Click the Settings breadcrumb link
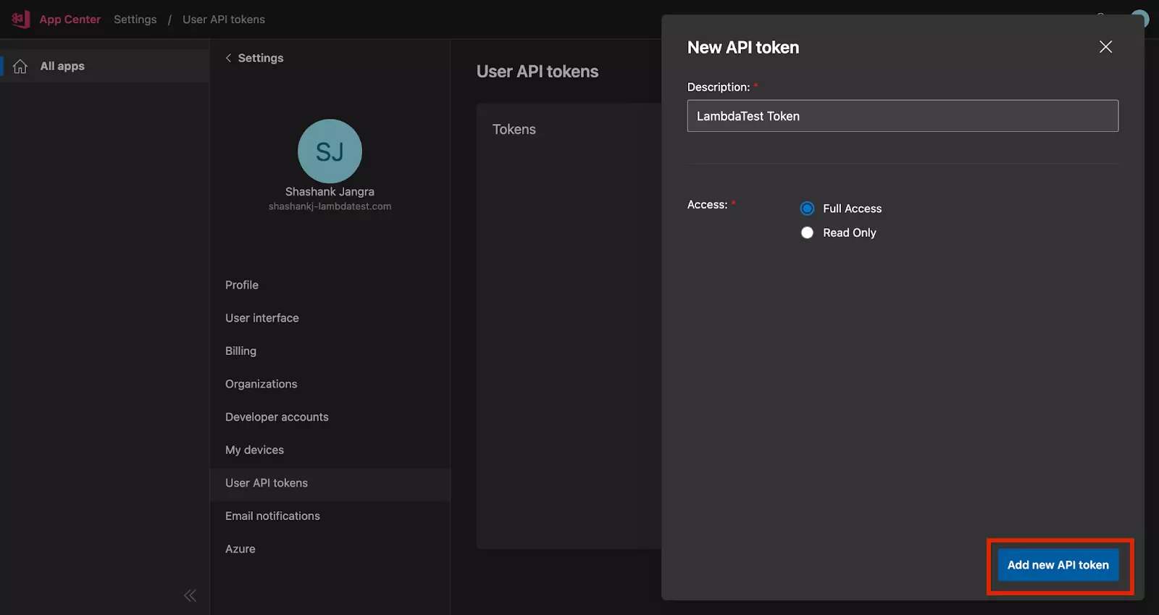1159x615 pixels. 135,20
